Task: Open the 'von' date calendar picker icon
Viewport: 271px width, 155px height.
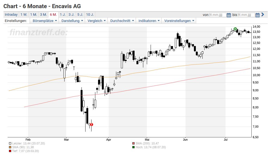Action: [229, 15]
